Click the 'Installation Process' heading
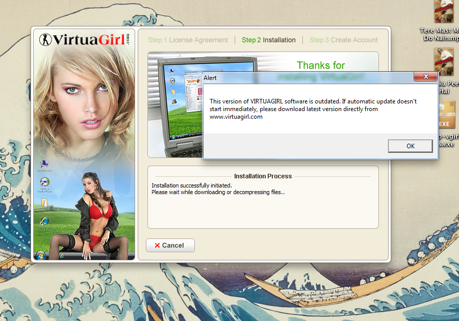 [x=263, y=176]
